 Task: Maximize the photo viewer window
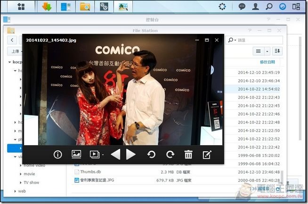pos(207,40)
